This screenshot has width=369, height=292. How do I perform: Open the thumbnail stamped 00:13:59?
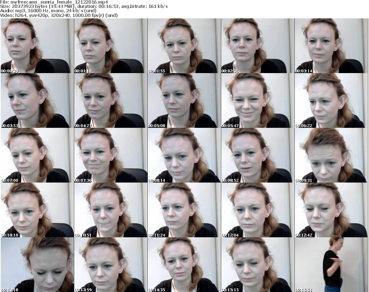click(111, 265)
